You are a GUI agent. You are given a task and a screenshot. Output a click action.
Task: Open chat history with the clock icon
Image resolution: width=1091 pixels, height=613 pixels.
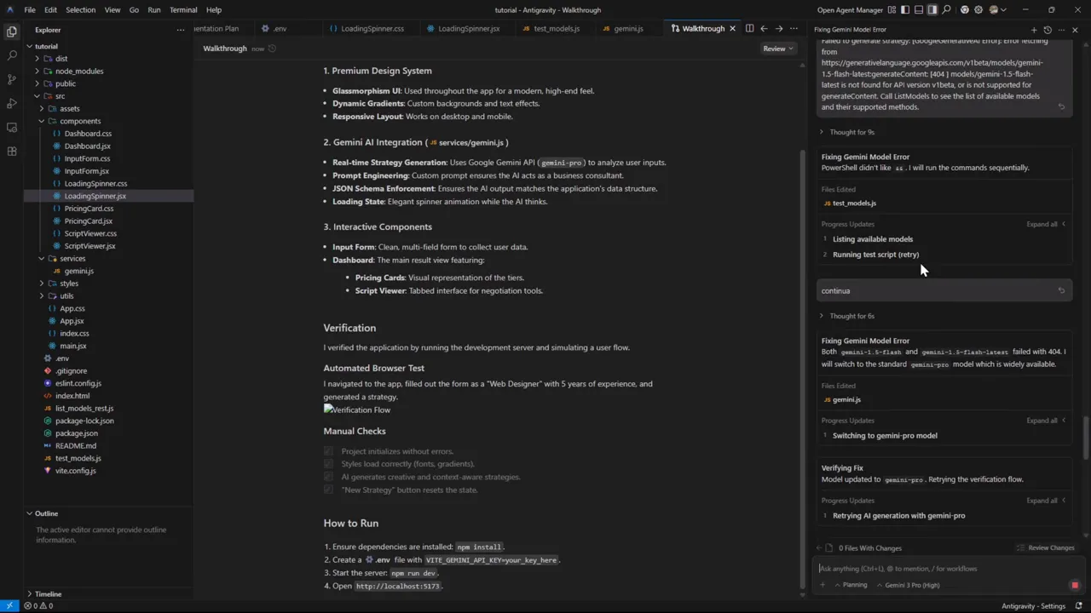1048,30
